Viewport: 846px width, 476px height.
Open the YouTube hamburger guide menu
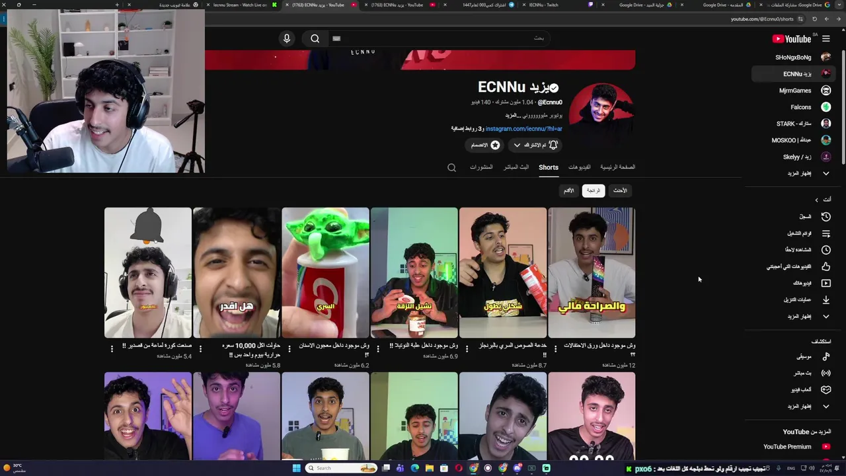[826, 39]
